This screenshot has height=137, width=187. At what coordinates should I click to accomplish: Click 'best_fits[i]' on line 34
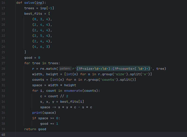[72, 102]
